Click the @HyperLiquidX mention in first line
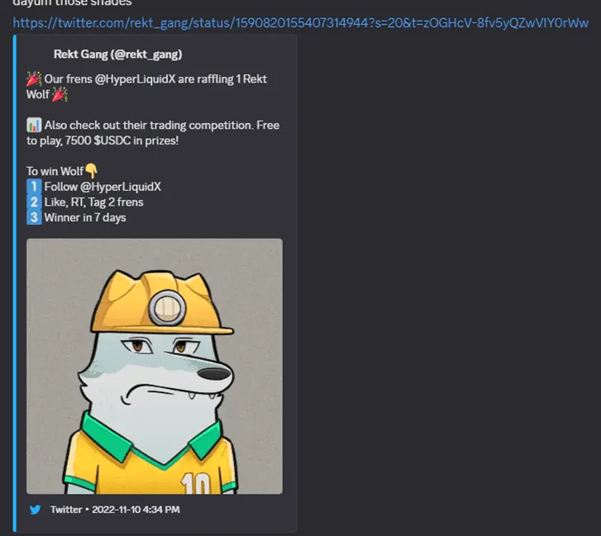The width and height of the screenshot is (601, 536). (x=135, y=78)
